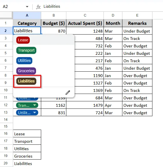Click Over Budget remark in row 4
Viewport: 163px width, 167px height.
click(137, 46)
